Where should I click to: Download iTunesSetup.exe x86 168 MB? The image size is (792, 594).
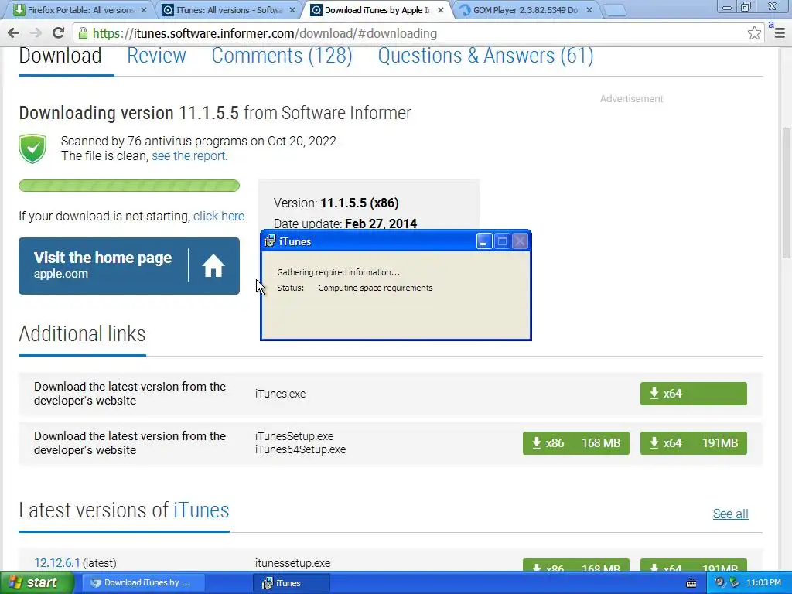tap(575, 443)
